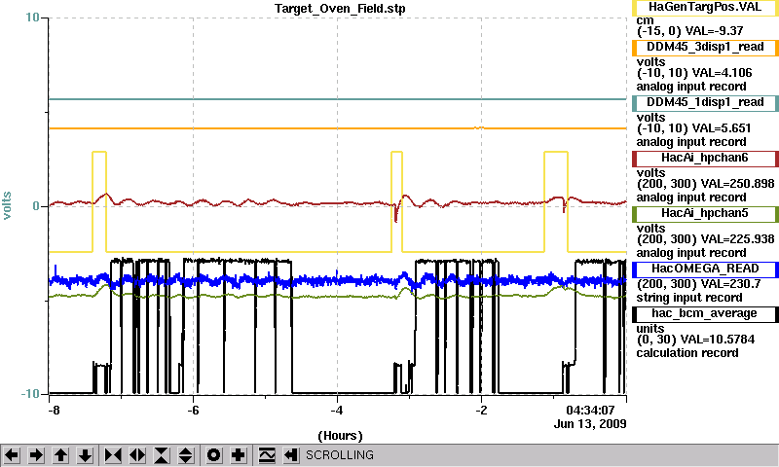Select the HacAi_hpchan6 legend entry
Screen dimensions: 779x467
point(705,159)
